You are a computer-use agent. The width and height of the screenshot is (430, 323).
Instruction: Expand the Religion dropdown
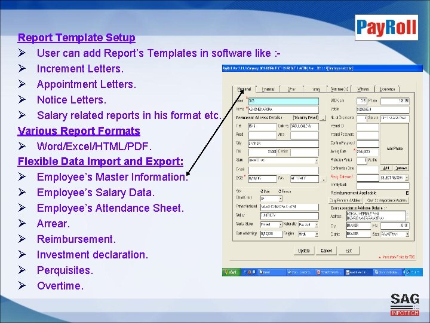coord(317,234)
